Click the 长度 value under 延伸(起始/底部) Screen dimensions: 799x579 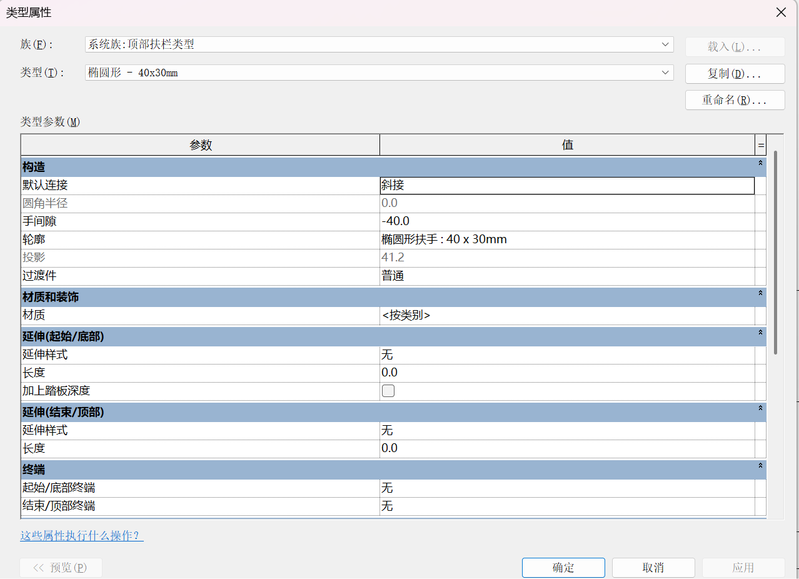(567, 373)
